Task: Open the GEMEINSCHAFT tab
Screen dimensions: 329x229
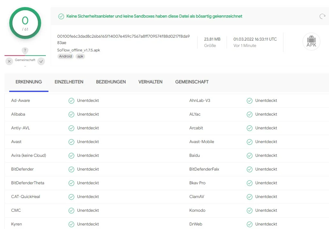Action: (192, 82)
